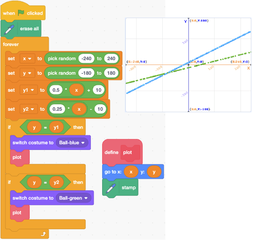253x240 pixels.
Task: Click the blue plotted line on stage
Action: 218,48
